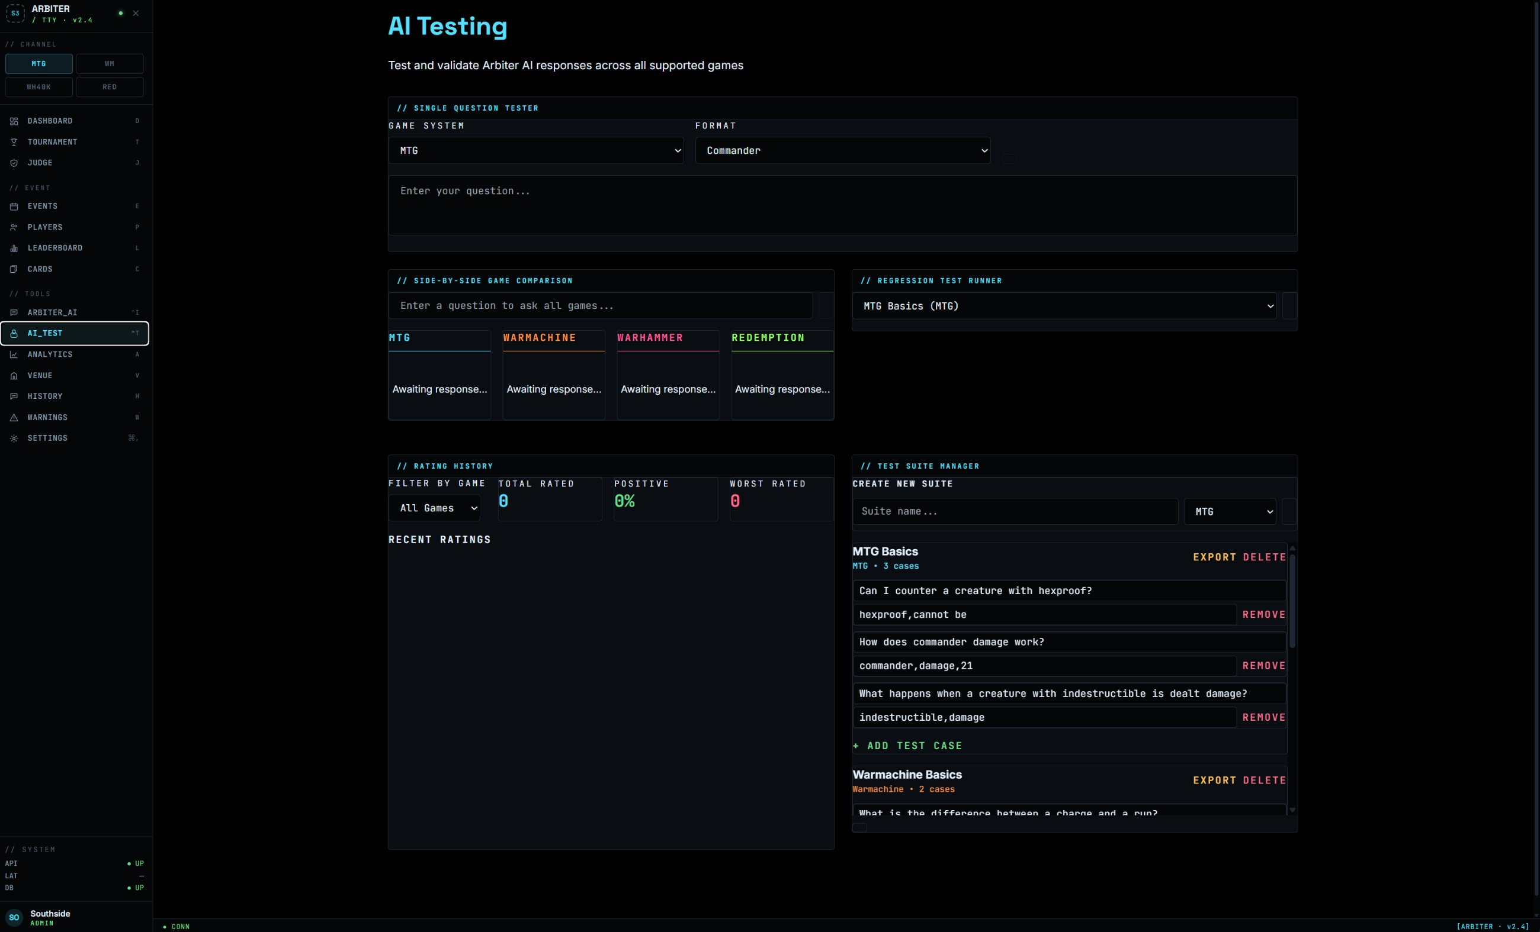The width and height of the screenshot is (1540, 932).
Task: Click the CONN status in the bottom bar
Action: tap(177, 927)
